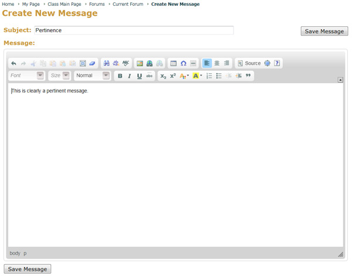Click the Subject input field

(134, 30)
